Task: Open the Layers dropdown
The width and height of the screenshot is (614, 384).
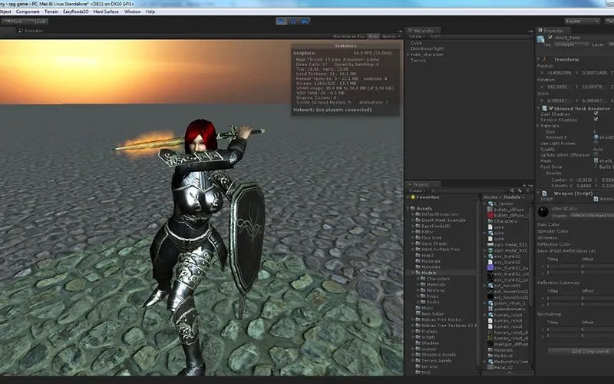Action: click(x=582, y=22)
